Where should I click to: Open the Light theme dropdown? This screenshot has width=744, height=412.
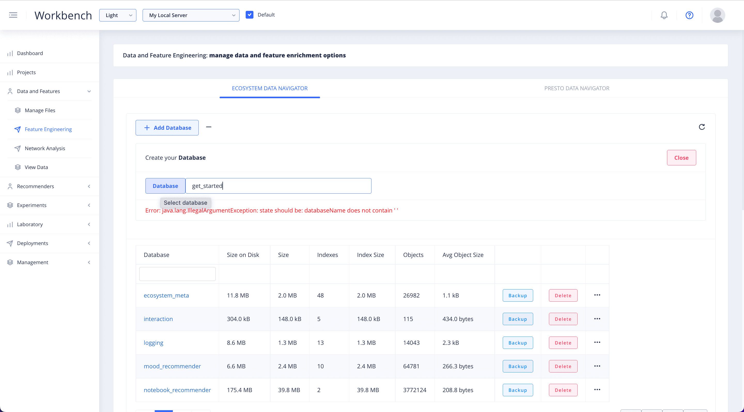coord(117,15)
